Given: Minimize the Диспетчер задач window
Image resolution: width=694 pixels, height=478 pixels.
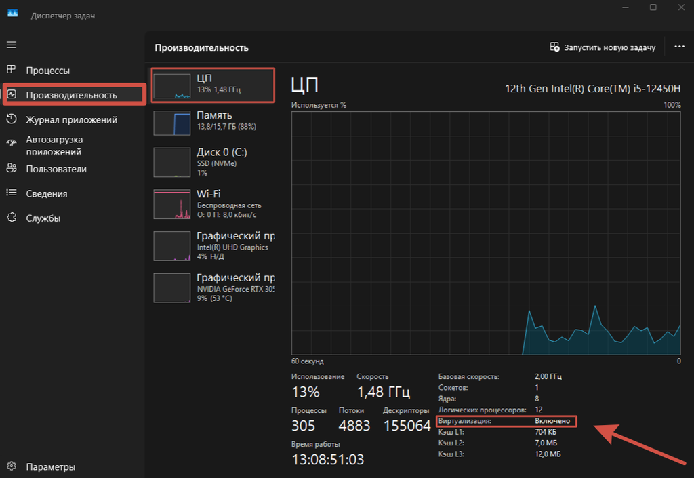Looking at the screenshot, I should point(625,7).
